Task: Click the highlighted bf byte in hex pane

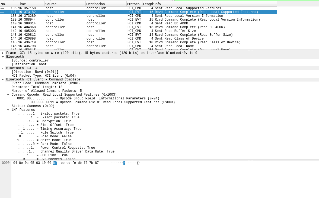Action: [55, 163]
